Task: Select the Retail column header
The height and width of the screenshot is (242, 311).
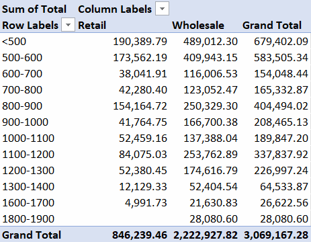Action: [92, 26]
